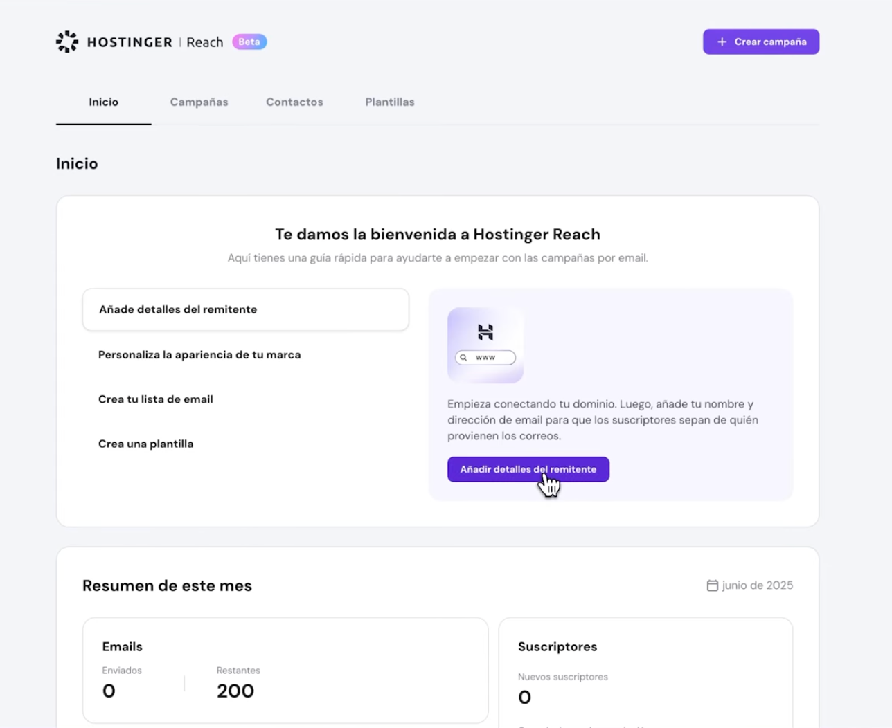Click the Reach product name text
Viewport: 892px width, 728px height.
tap(205, 42)
